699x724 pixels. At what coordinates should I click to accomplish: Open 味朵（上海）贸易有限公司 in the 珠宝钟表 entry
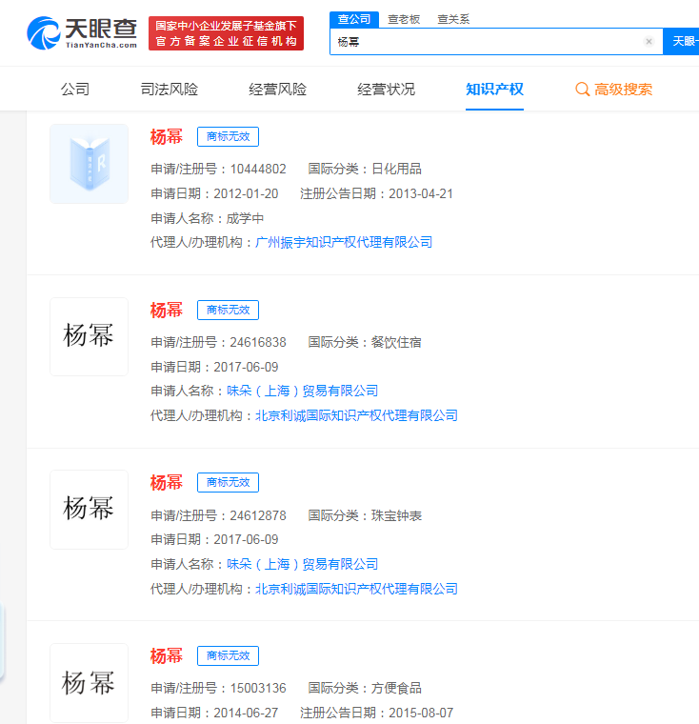click(303, 564)
